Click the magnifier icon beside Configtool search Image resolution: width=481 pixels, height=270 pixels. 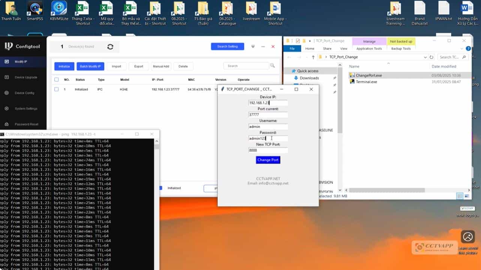pyautogui.click(x=273, y=66)
